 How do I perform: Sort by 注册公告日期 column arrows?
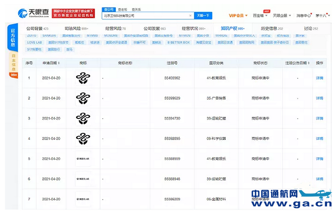click(309, 63)
